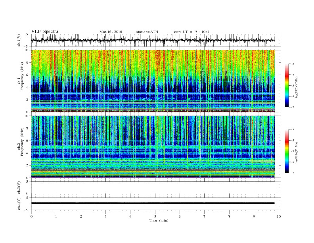Click the Time axis tick label "1"
Screen dimensions: 314x243
[x=56, y=216]
